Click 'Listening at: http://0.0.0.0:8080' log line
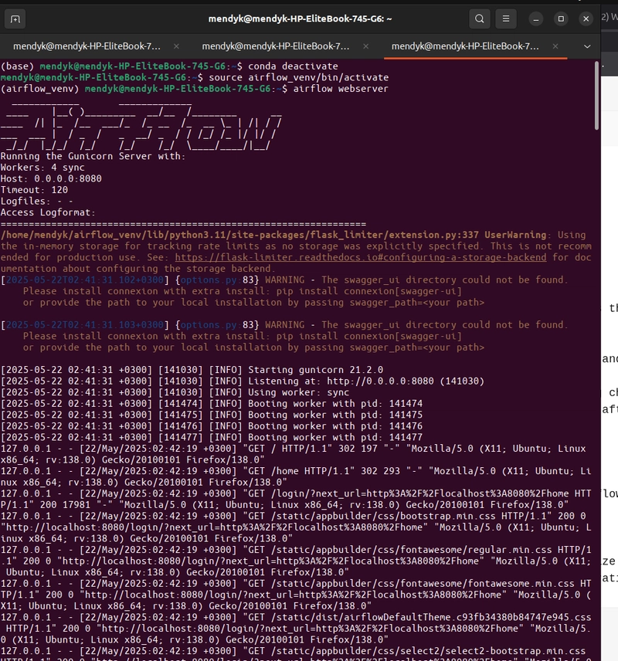 243,381
